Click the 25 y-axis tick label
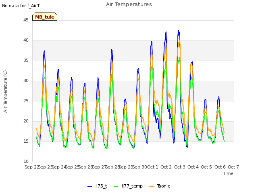The height and width of the screenshot is (194, 258). (26, 101)
